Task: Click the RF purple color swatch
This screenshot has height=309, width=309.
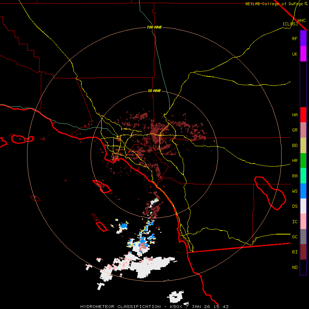Action: coord(303,38)
